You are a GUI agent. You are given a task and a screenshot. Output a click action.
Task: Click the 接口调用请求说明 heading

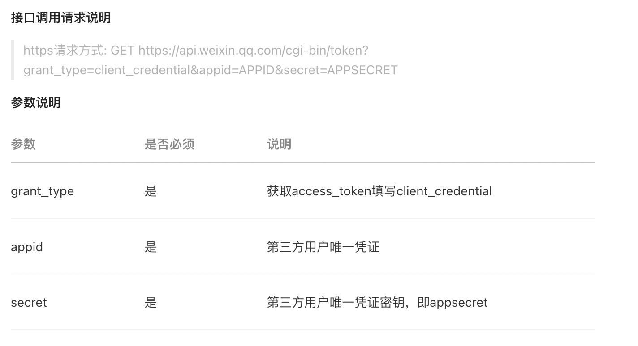(60, 18)
